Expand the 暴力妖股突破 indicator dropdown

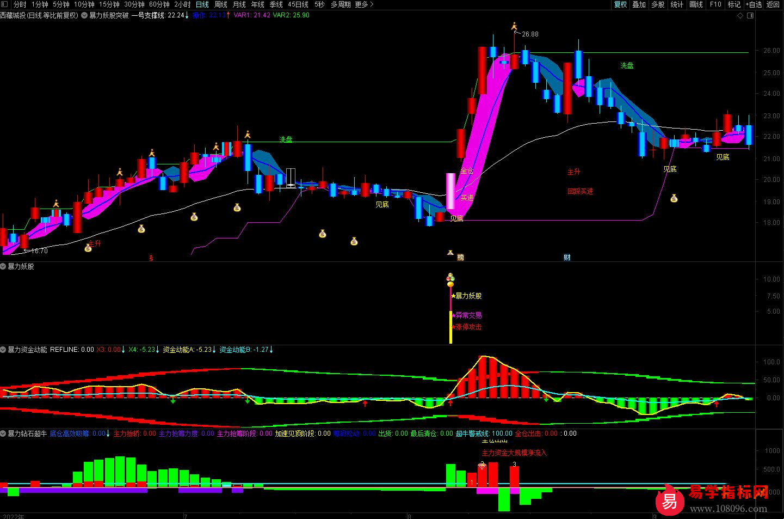84,15
